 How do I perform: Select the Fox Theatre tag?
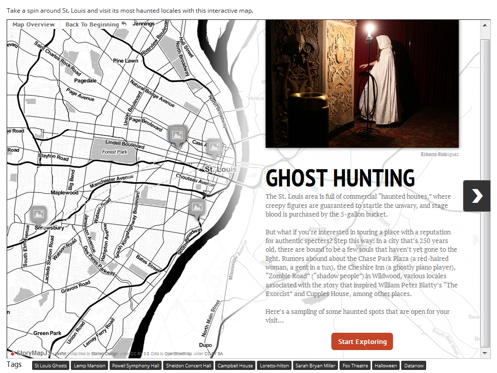point(355,365)
